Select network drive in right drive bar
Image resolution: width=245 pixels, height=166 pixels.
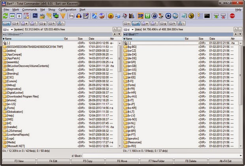[x=181, y=23]
